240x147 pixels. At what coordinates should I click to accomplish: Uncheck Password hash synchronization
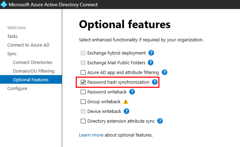[x=83, y=82]
